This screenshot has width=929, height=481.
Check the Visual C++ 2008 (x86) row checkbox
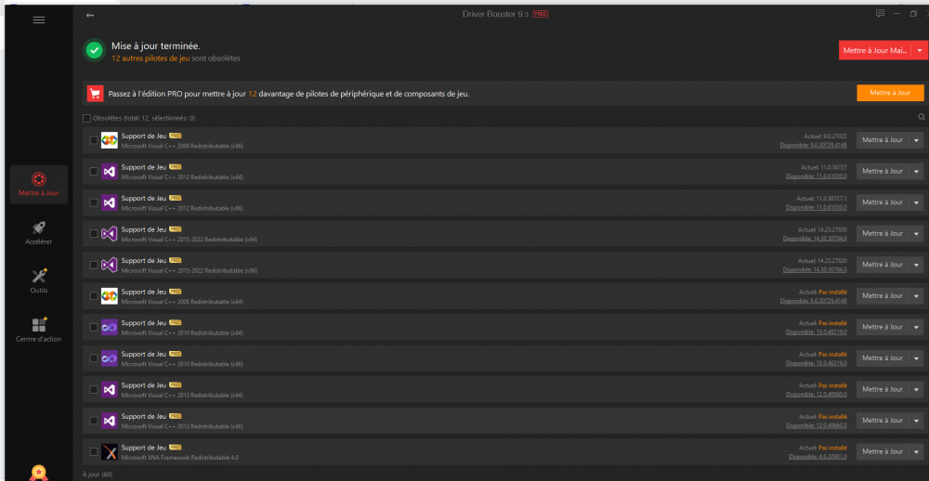pyautogui.click(x=94, y=140)
